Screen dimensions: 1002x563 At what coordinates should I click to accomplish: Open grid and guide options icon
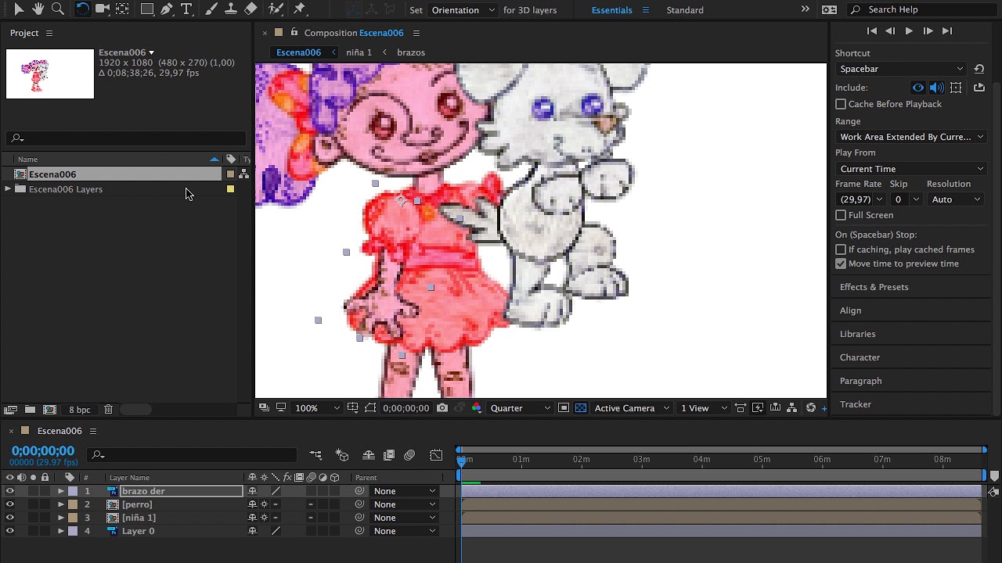coord(353,408)
